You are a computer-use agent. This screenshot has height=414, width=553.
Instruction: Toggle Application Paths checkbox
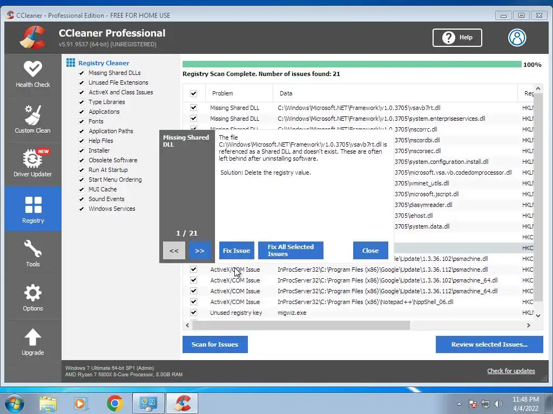coord(82,131)
